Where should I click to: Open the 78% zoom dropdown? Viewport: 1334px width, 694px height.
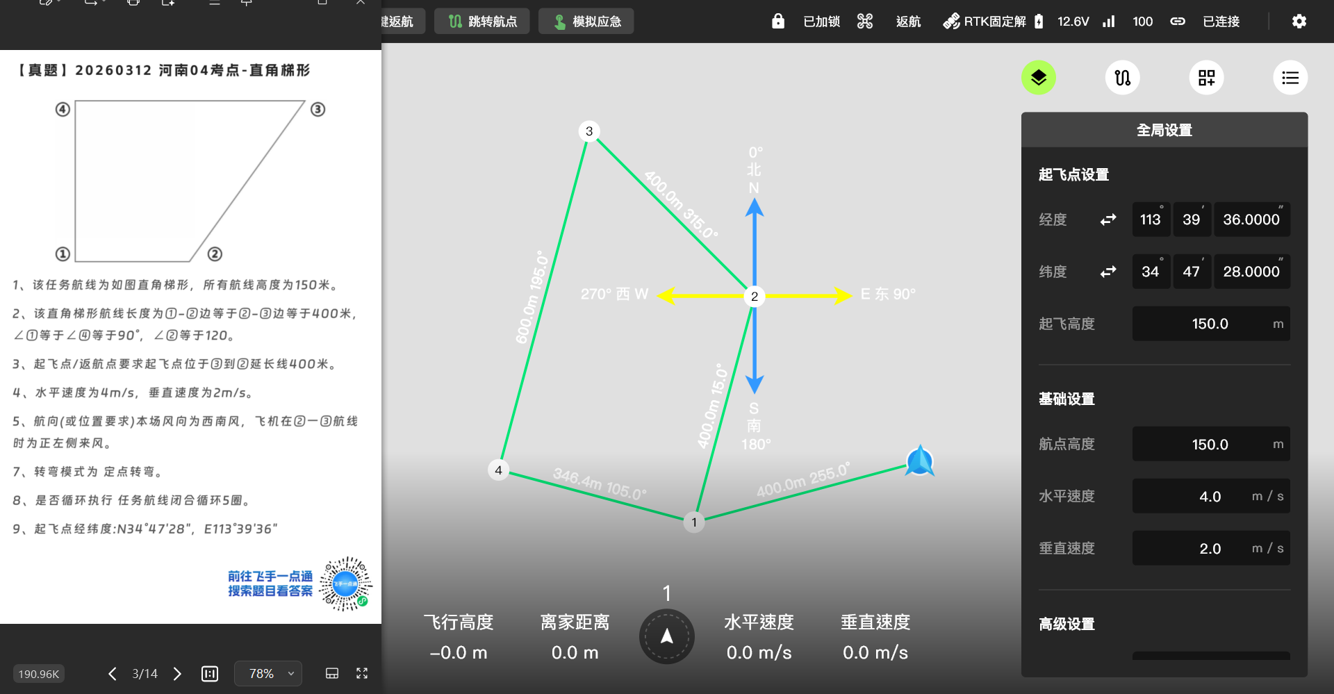(268, 673)
